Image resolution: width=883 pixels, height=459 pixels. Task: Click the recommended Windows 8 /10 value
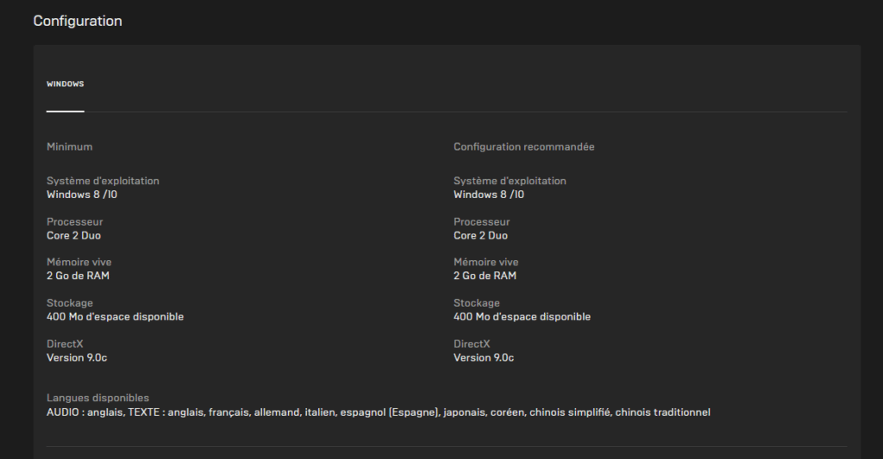(489, 195)
